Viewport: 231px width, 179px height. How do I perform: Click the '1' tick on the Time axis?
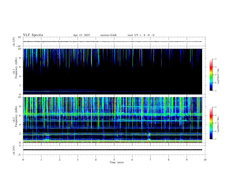tap(41, 160)
